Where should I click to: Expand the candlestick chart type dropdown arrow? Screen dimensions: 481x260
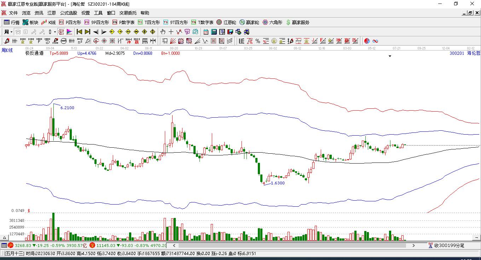click(55, 32)
